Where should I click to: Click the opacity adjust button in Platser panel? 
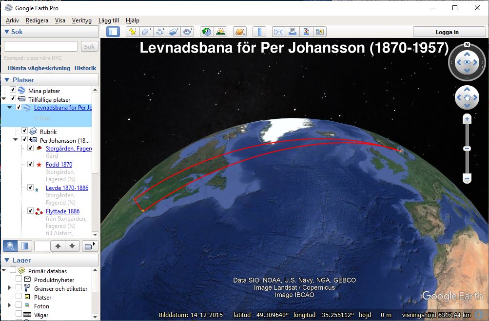[x=24, y=246]
